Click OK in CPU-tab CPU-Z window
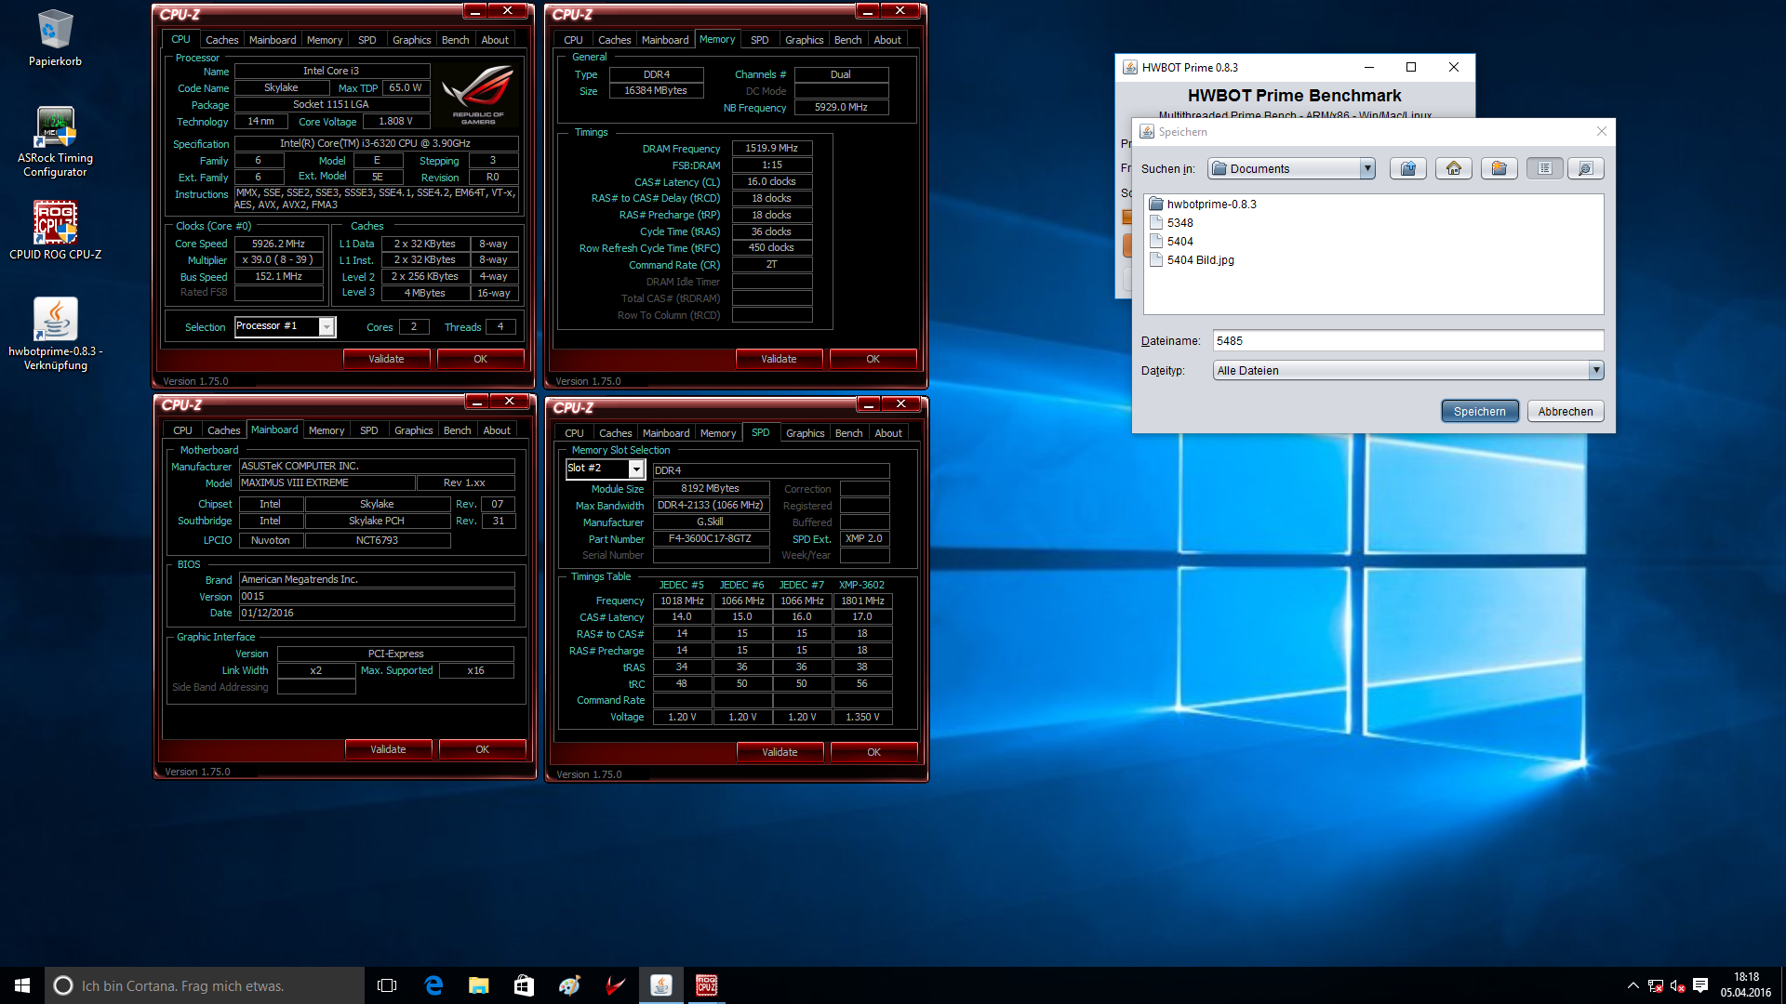The height and width of the screenshot is (1004, 1786). (x=480, y=359)
